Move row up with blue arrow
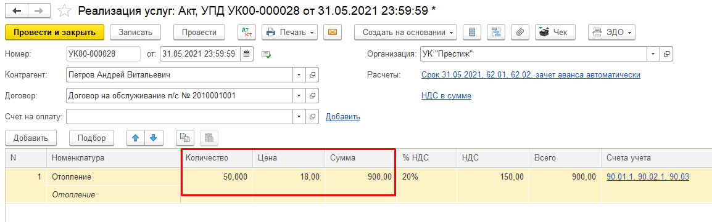 coord(135,138)
